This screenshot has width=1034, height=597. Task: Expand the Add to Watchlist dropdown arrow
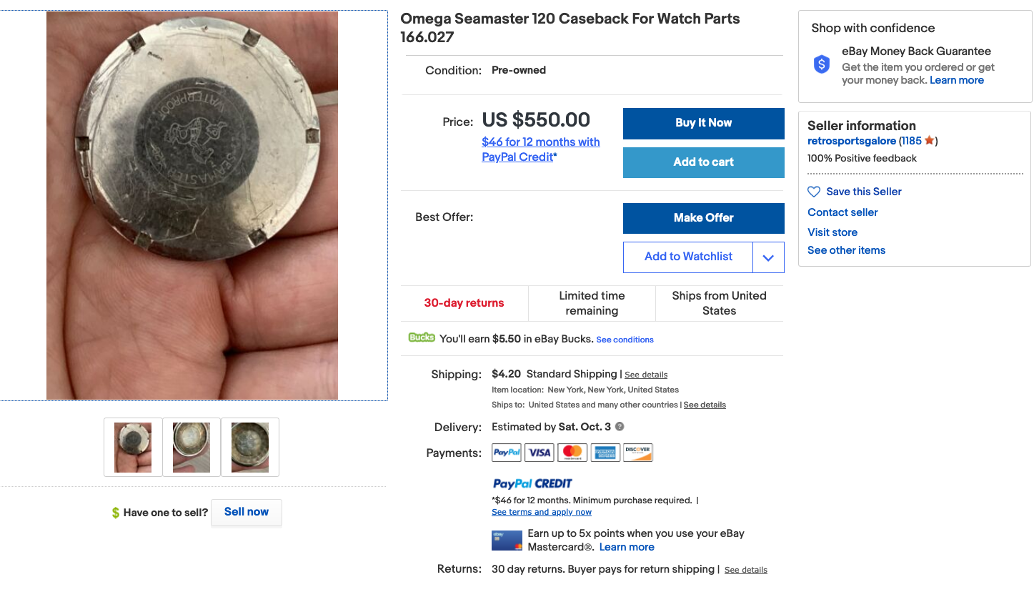pyautogui.click(x=768, y=257)
